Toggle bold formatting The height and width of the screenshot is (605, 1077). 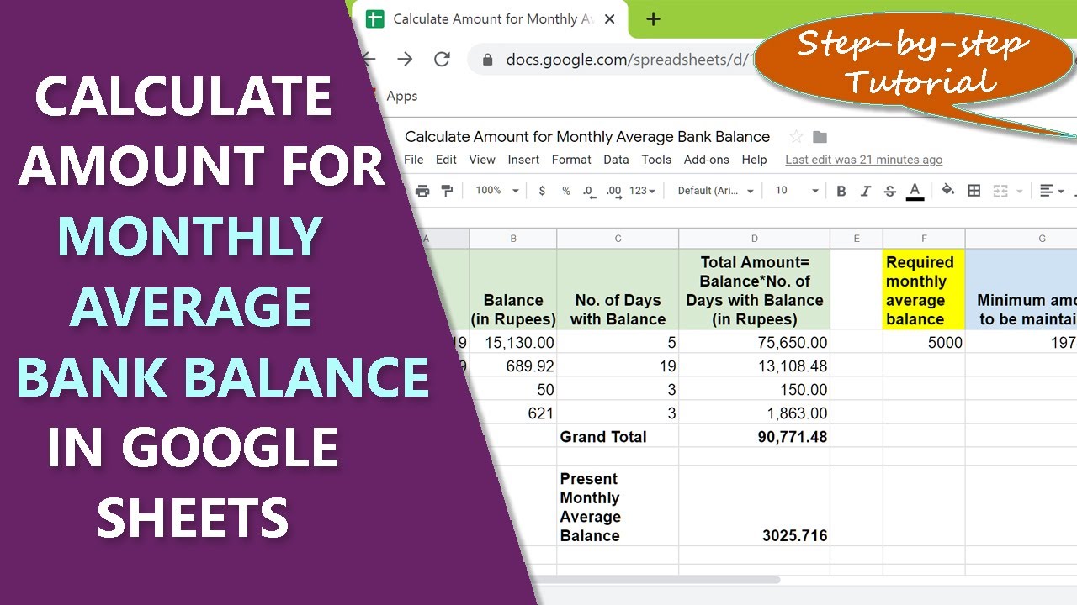(841, 191)
